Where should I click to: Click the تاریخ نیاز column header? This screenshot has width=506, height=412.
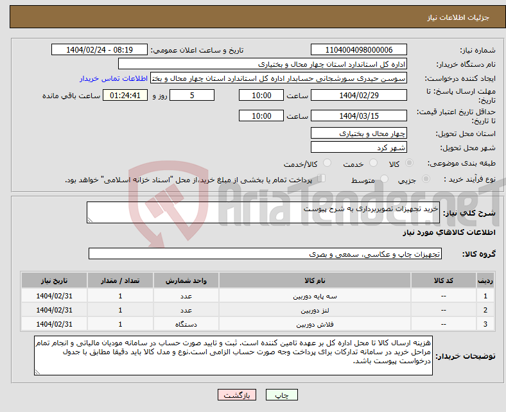(54, 280)
